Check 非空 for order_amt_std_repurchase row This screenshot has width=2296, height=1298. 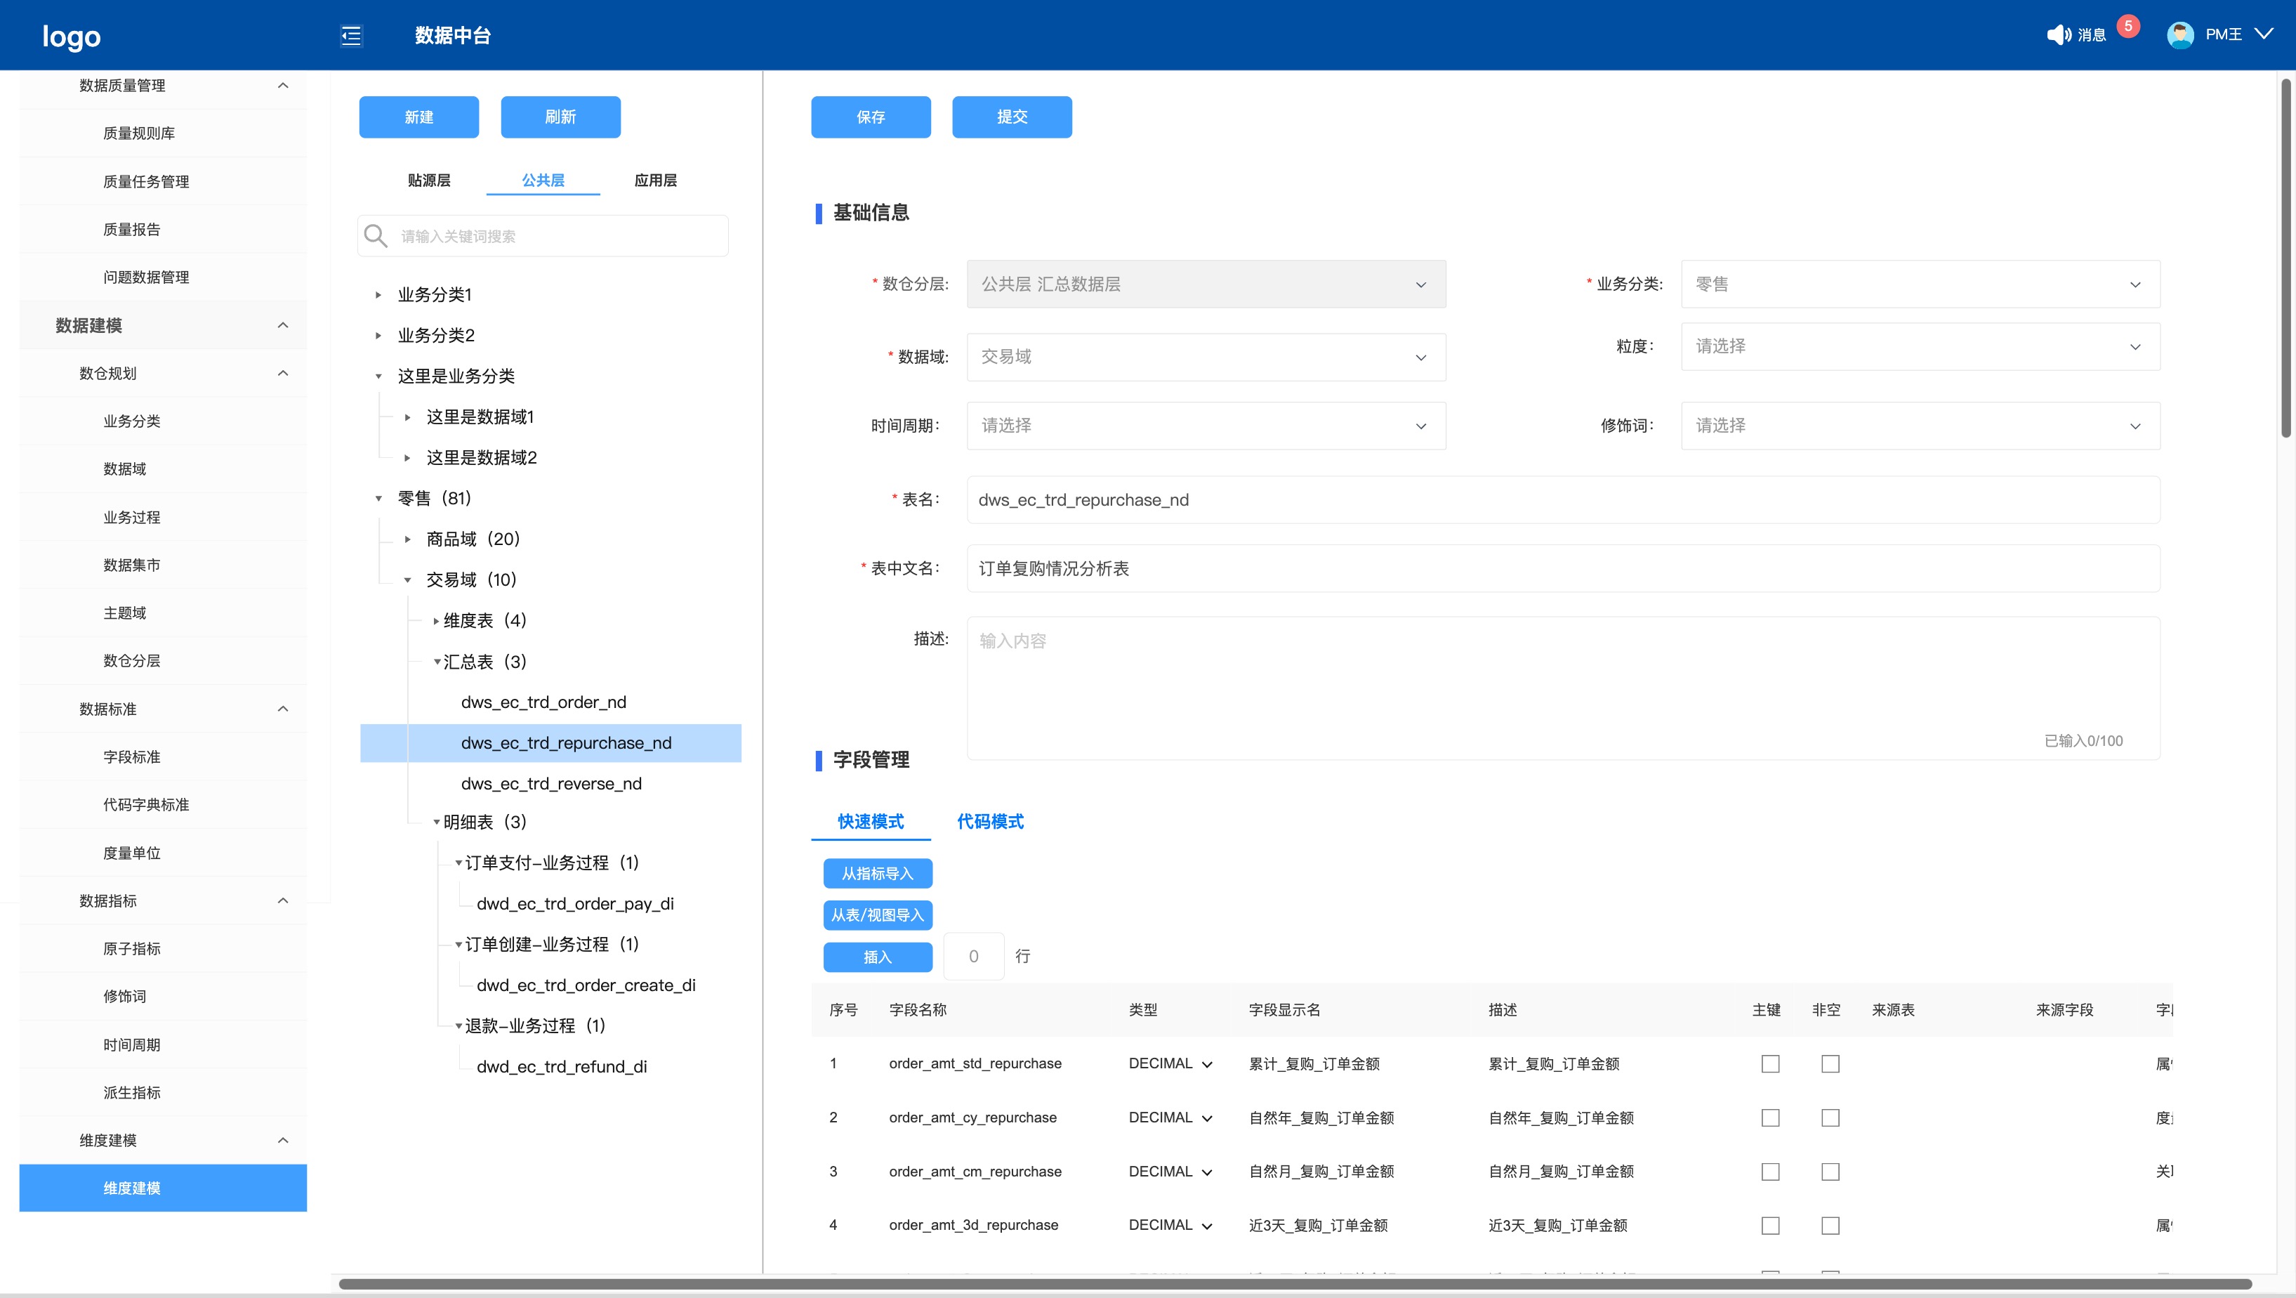tap(1830, 1063)
